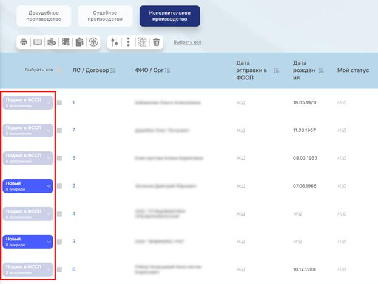Open the filter sliders icon
378x284 pixels.
[x=115, y=42]
